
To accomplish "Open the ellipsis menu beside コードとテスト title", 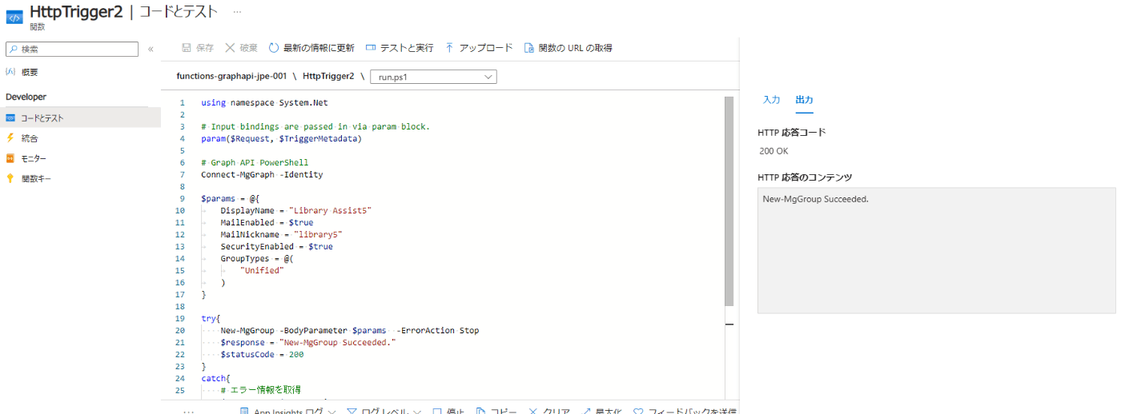I will 237,13.
